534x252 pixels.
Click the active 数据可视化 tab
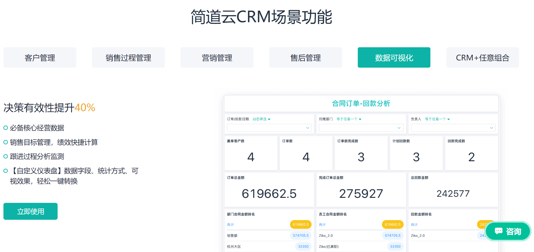pos(394,58)
